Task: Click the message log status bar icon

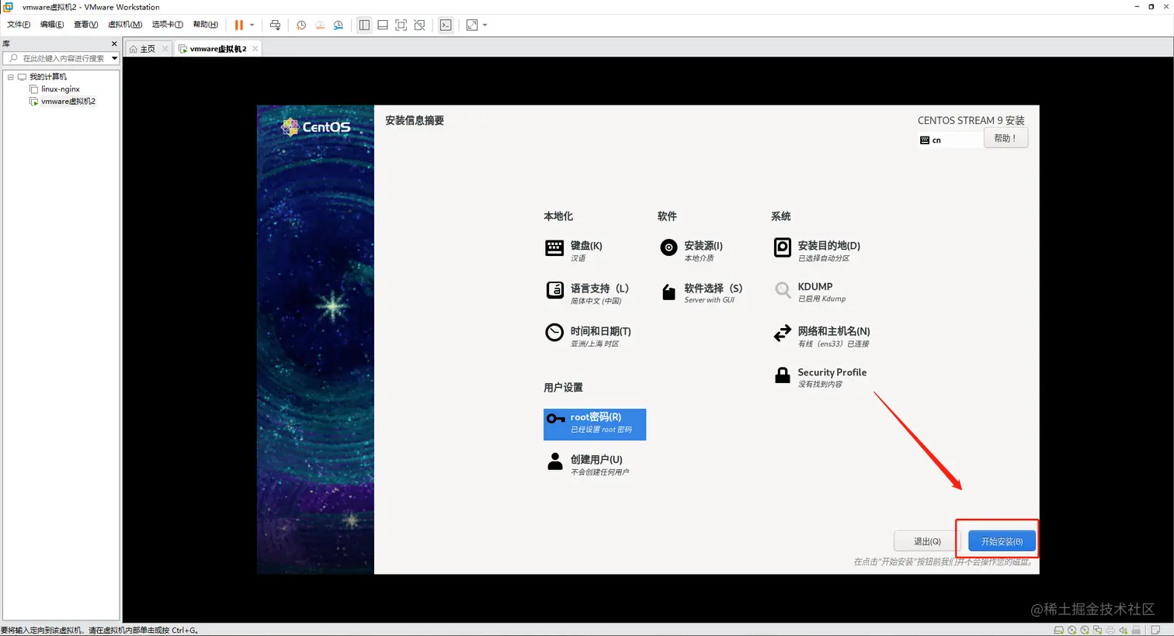Action: click(x=1155, y=630)
